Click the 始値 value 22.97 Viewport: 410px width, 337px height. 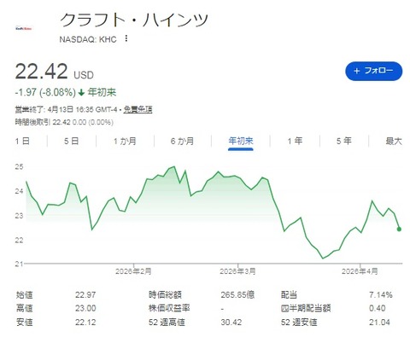(x=85, y=295)
